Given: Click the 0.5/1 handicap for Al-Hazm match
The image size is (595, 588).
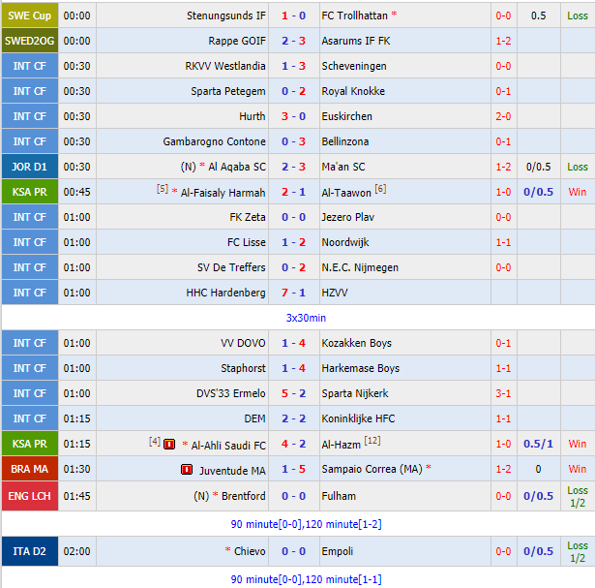Looking at the screenshot, I should 539,445.
